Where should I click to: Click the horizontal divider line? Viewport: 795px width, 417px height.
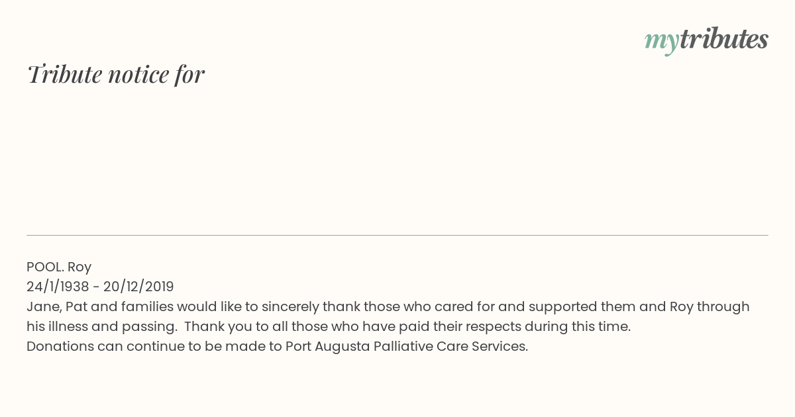click(x=397, y=235)
